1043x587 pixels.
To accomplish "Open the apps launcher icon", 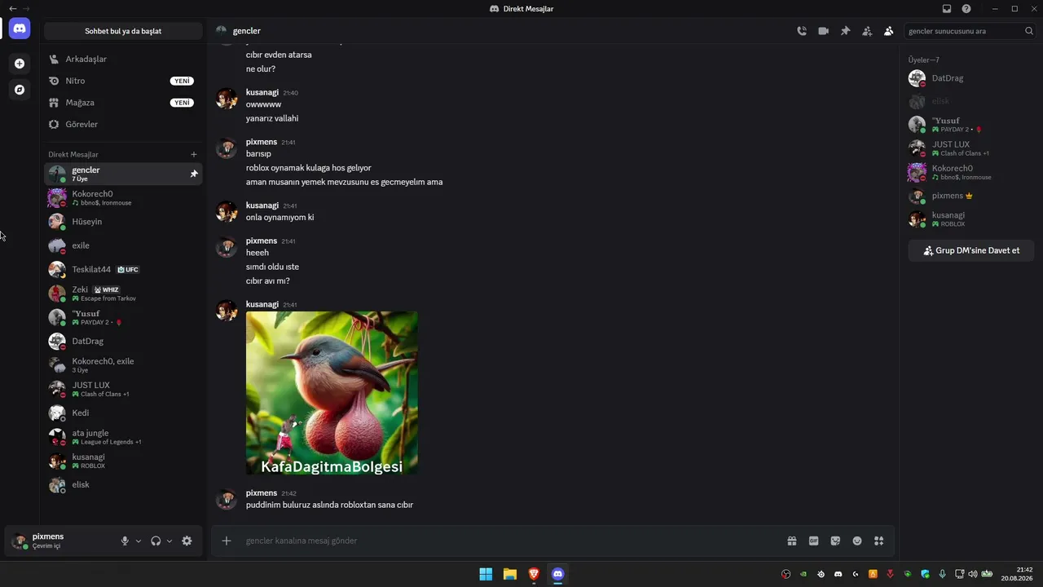I will [x=879, y=541].
